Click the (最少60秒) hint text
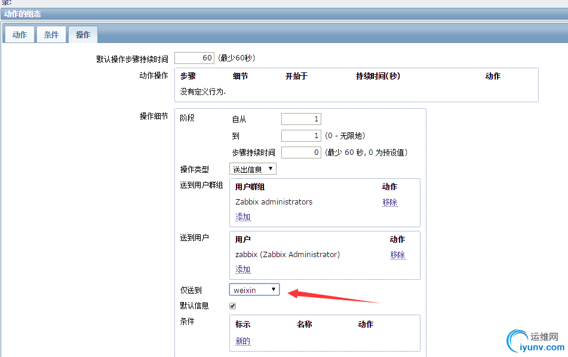This screenshot has width=568, height=357. 237,58
